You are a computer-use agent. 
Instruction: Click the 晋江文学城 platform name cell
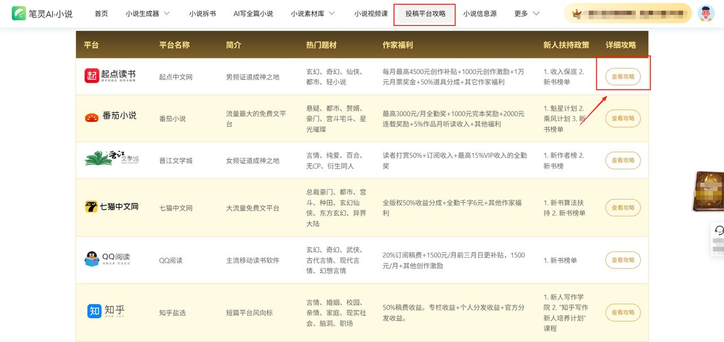pyautogui.click(x=176, y=161)
